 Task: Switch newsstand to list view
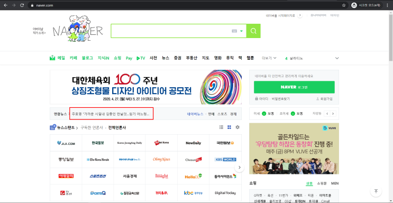(x=221, y=127)
